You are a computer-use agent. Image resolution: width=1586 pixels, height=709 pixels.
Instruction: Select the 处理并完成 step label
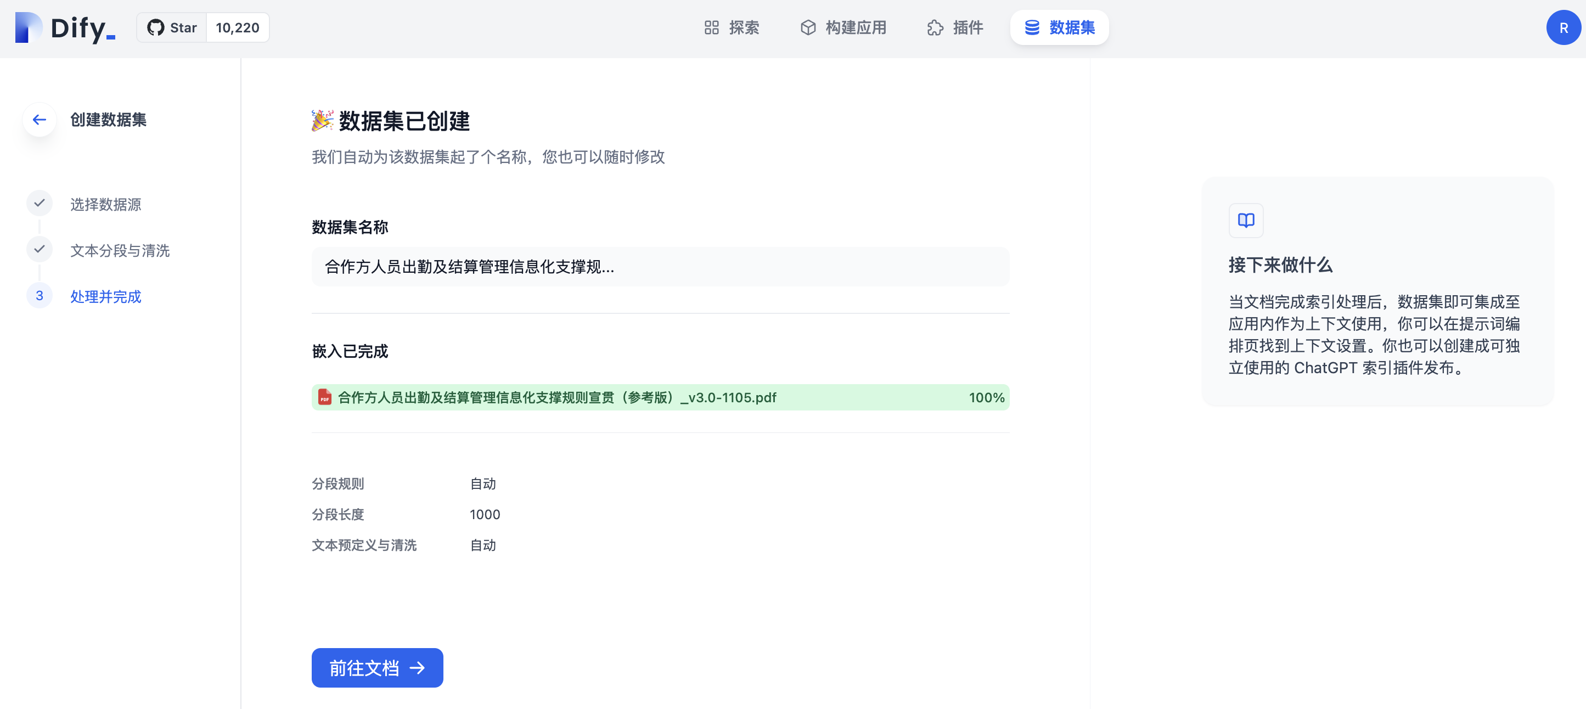point(105,297)
